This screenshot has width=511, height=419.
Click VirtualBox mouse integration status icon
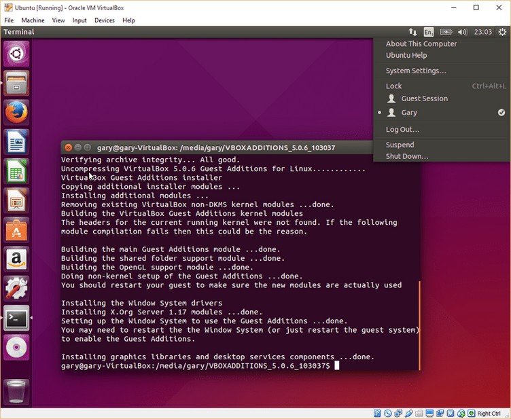point(461,414)
